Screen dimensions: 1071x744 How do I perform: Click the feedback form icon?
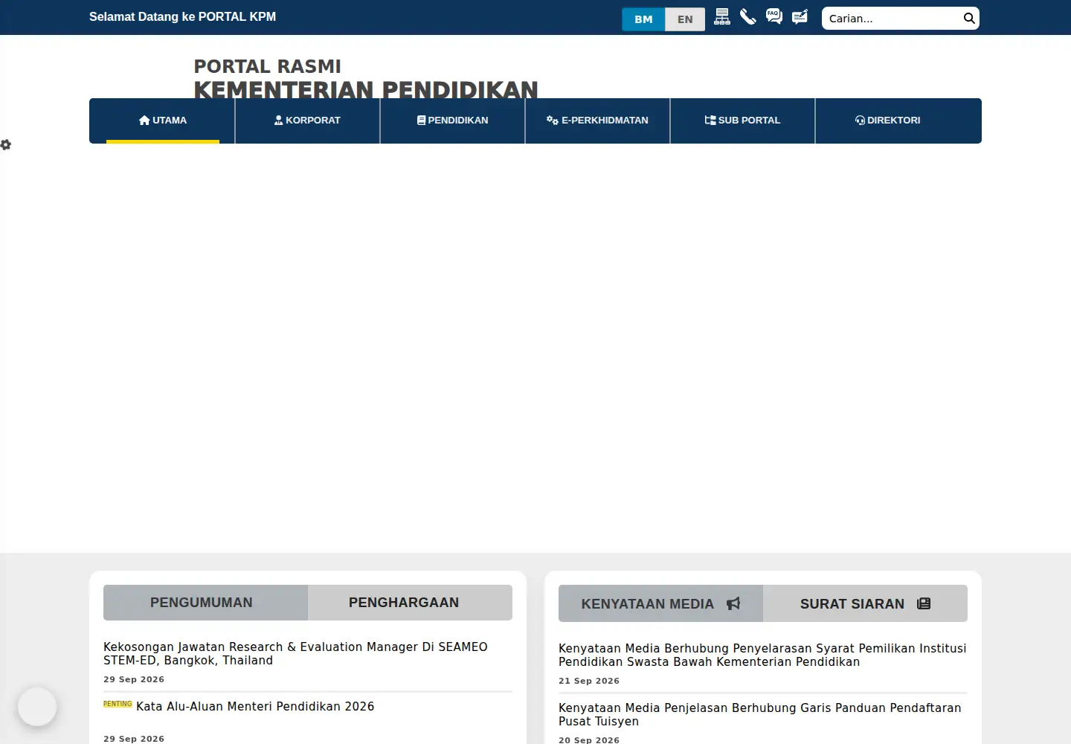pos(800,17)
